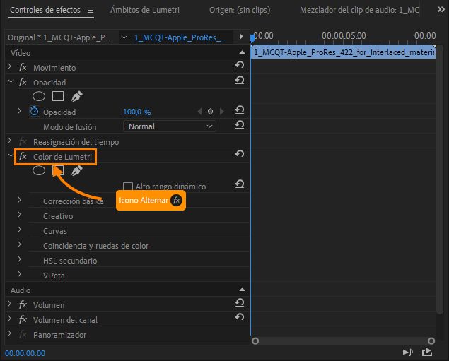Select the 1_MCQT-Apple_ProRes_422 clip bar
The height and width of the screenshot is (361, 449).
(344, 52)
